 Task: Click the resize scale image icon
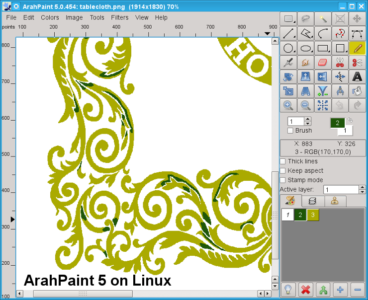click(288, 91)
